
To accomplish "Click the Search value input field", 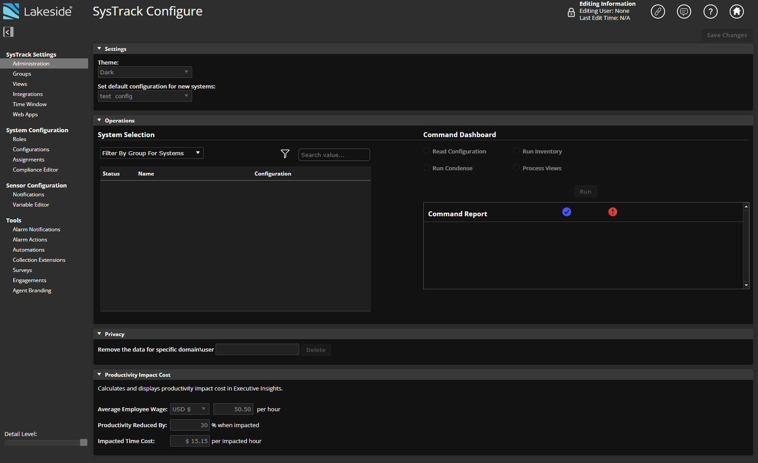I will (x=334, y=155).
